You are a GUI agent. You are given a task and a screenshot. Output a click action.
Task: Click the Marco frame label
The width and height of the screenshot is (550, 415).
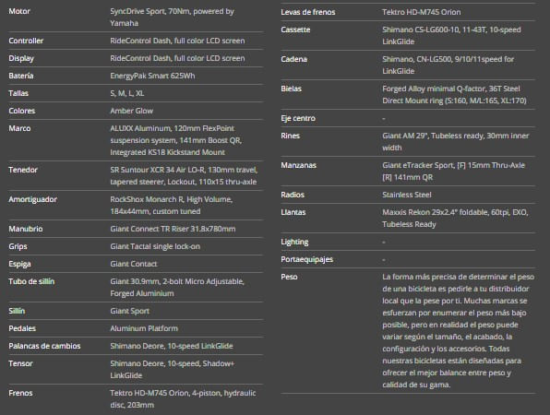pos(19,128)
